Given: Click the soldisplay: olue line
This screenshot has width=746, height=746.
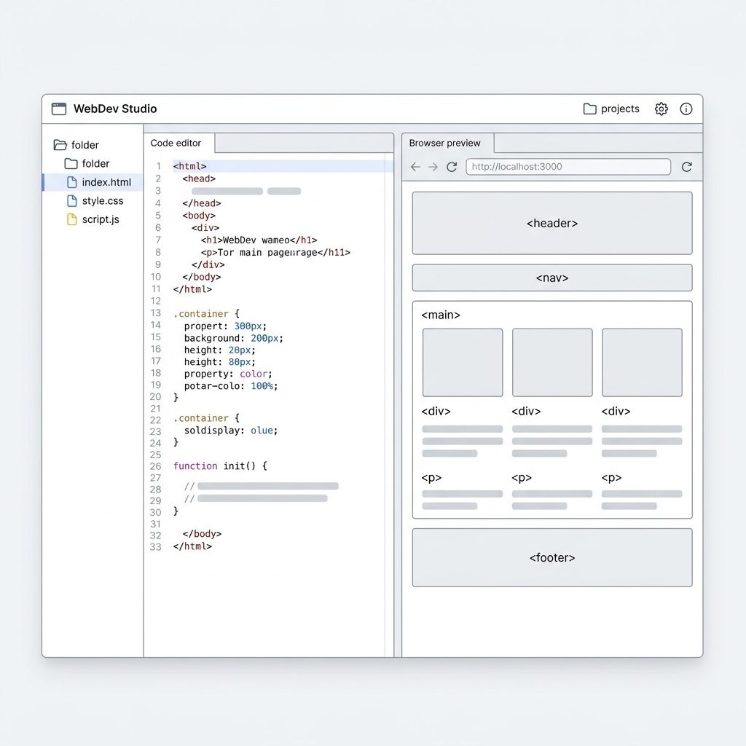Looking at the screenshot, I should click(231, 431).
